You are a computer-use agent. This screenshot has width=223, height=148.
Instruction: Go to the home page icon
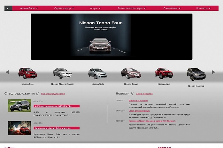pos(8,9)
